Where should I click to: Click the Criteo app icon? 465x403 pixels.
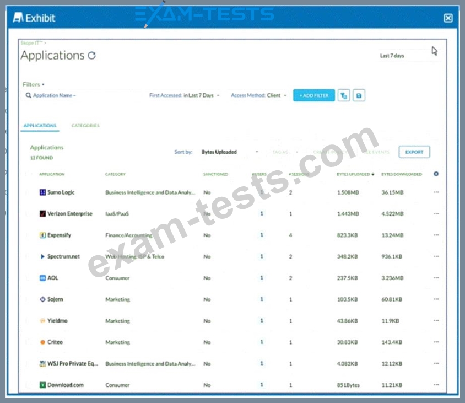pos(43,342)
